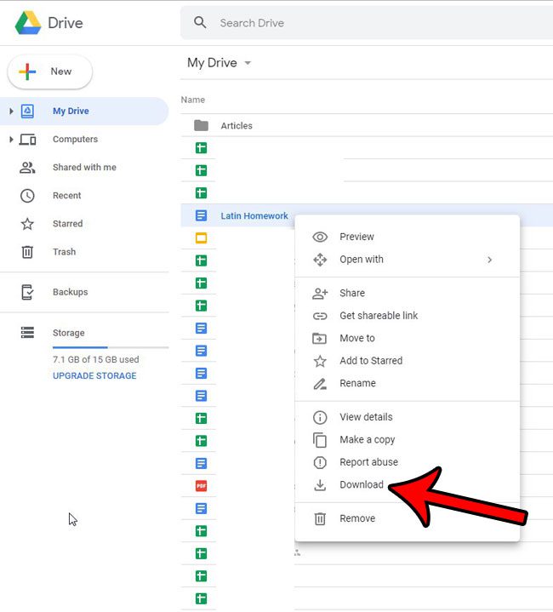Choose Make a copy in context menu
The width and height of the screenshot is (553, 612).
click(x=367, y=440)
